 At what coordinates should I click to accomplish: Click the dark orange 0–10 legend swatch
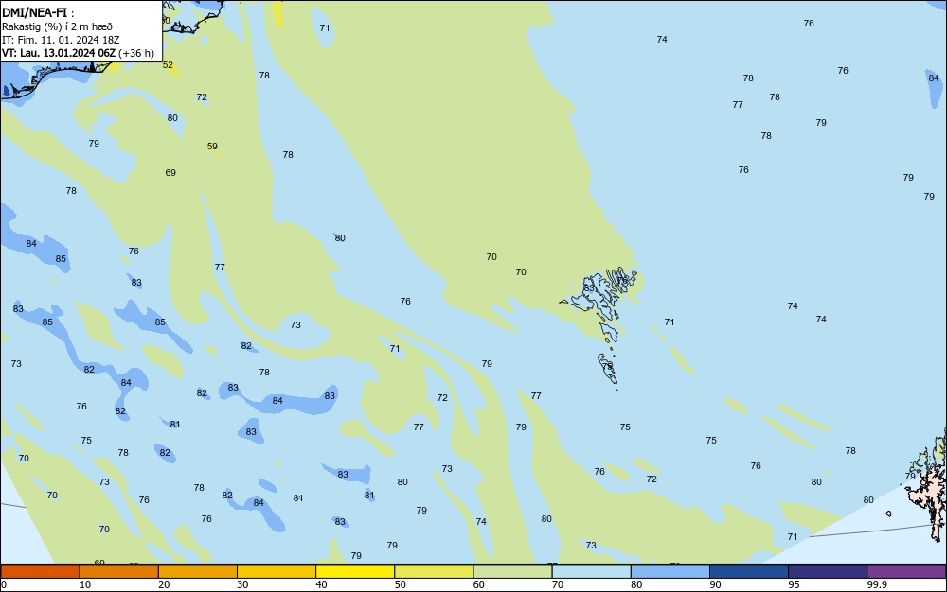[40, 571]
